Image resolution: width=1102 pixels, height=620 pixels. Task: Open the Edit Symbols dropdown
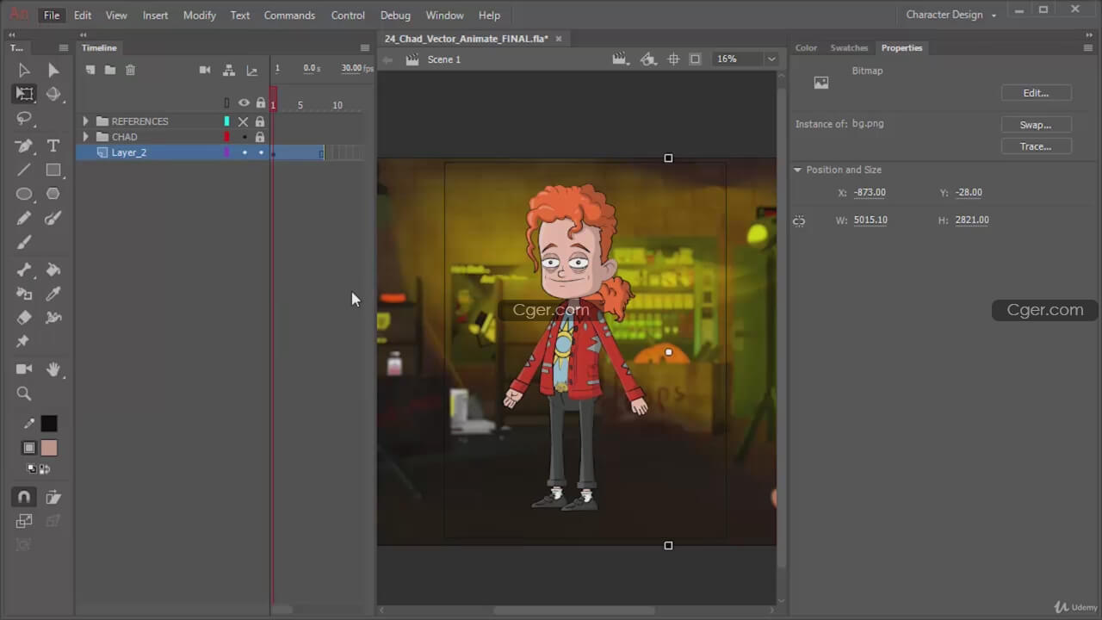click(648, 59)
